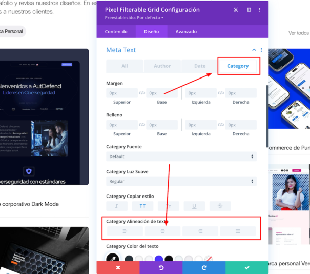Select the Category meta text tab
Viewport: 310px width, 274px height.
(238, 66)
